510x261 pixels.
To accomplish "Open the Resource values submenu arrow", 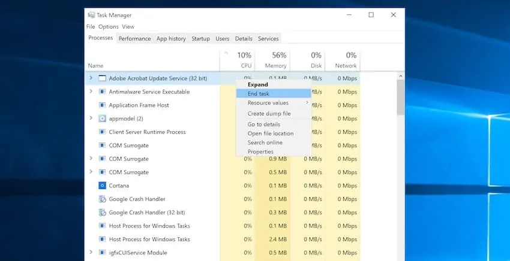I will [x=307, y=102].
